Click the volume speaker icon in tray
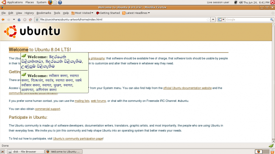The height and width of the screenshot is (154, 275). [x=241, y=2]
